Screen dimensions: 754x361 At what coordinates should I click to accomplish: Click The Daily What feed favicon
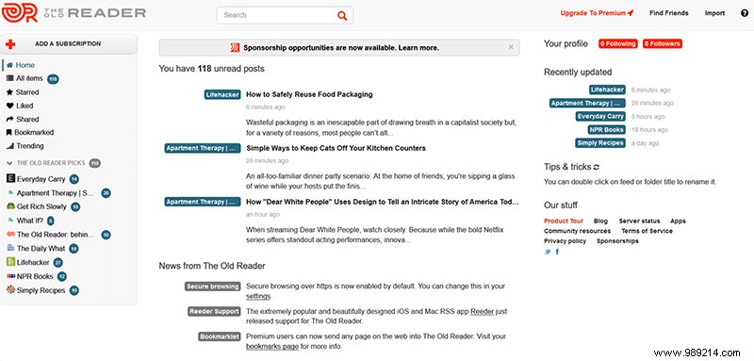tap(10, 248)
